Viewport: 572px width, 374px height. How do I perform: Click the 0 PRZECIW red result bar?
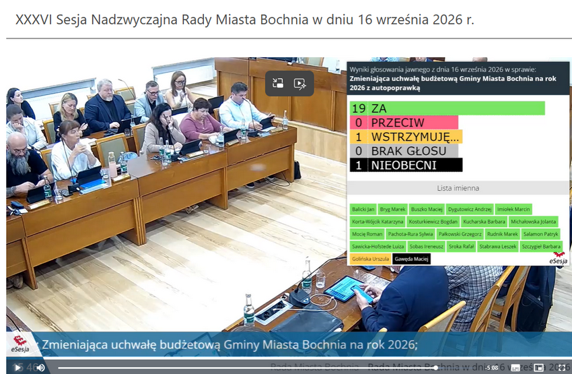tap(404, 123)
